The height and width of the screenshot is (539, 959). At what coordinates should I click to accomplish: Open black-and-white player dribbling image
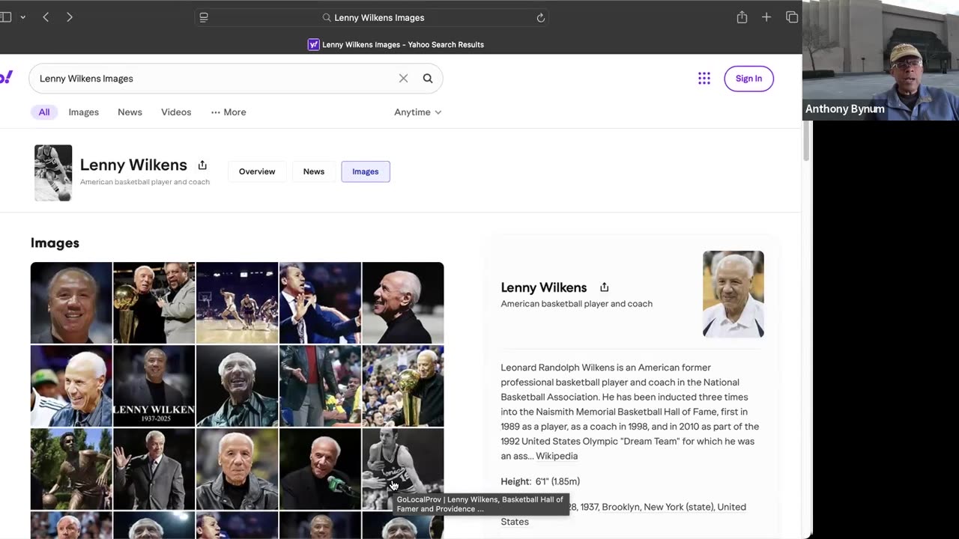pyautogui.click(x=402, y=469)
